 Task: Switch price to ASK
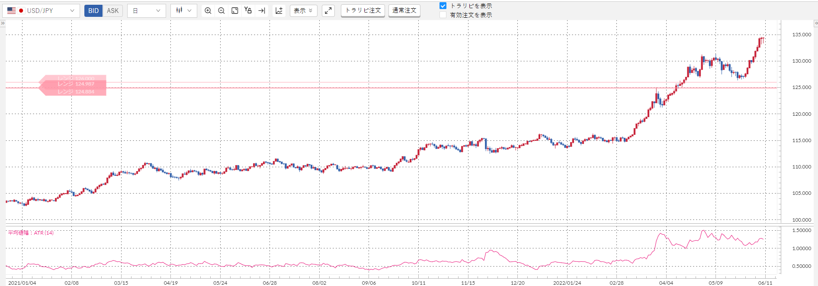pos(113,11)
